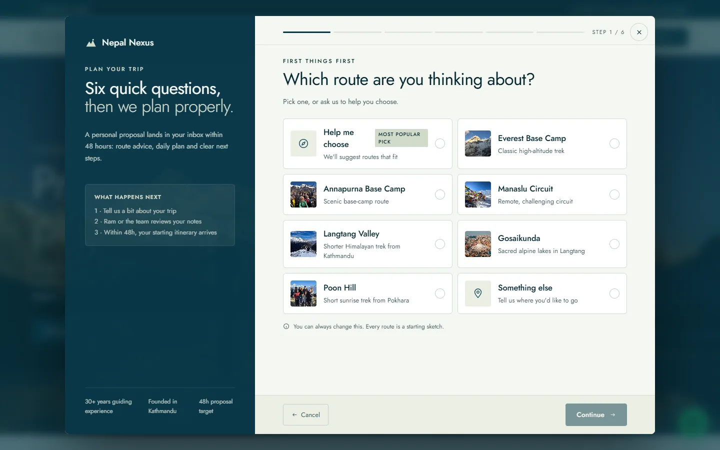720x450 pixels.
Task: Click the 'Langtang Valley' title text
Action: click(351, 233)
